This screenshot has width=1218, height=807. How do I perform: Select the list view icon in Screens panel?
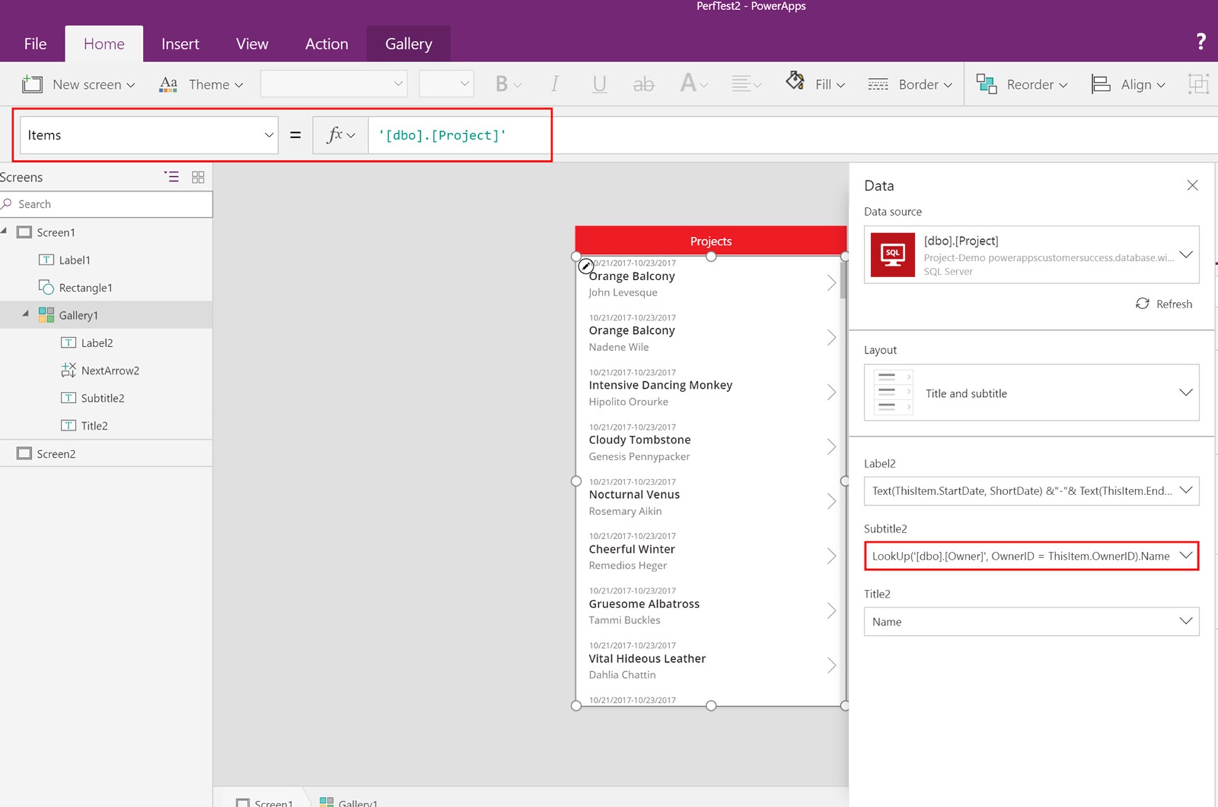[x=172, y=176]
